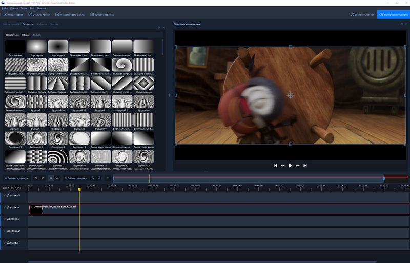Jump to the start of the preview
Viewport: 410px width, 263px height.
276,165
